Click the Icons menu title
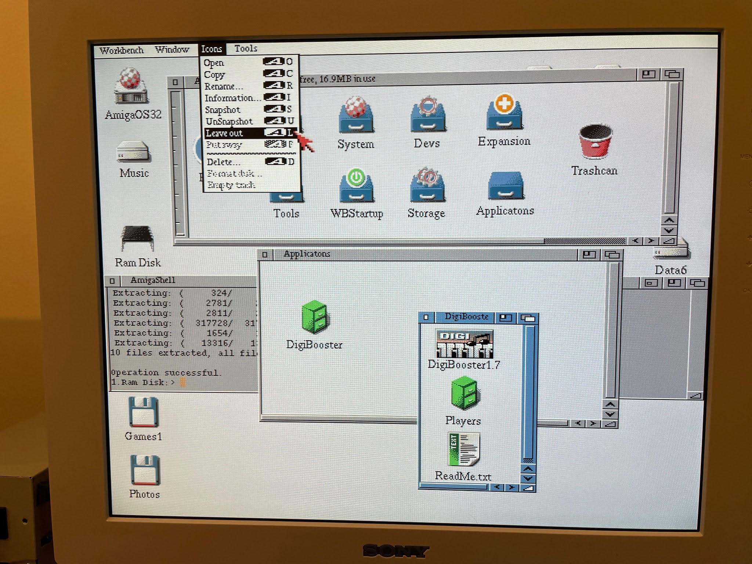The height and width of the screenshot is (564, 752). pos(211,49)
